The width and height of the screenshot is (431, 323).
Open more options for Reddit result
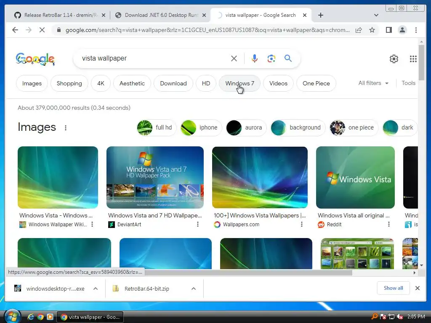click(x=388, y=225)
